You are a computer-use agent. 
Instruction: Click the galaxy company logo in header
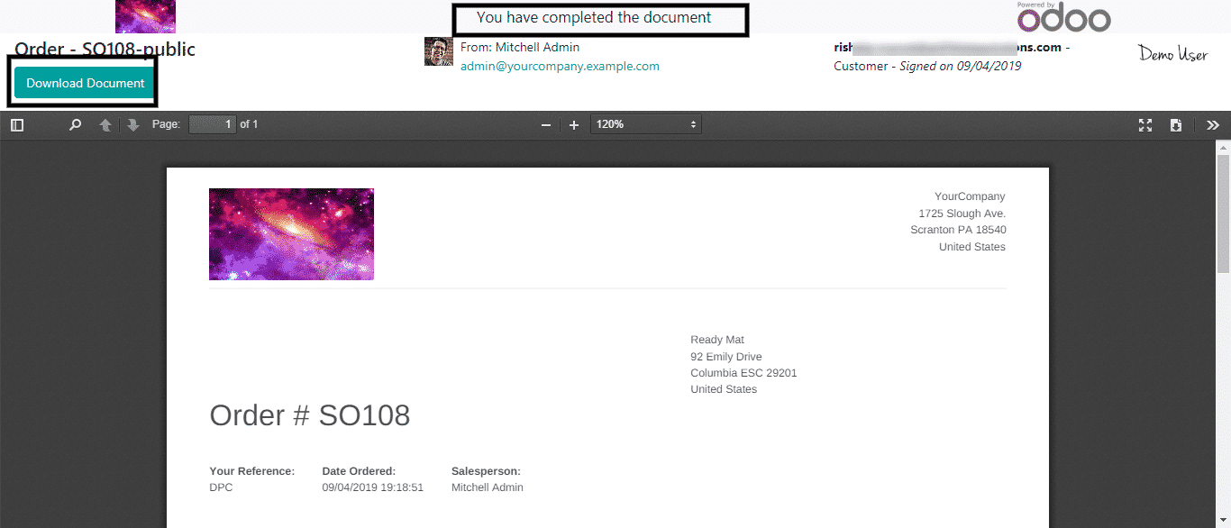[x=145, y=16]
